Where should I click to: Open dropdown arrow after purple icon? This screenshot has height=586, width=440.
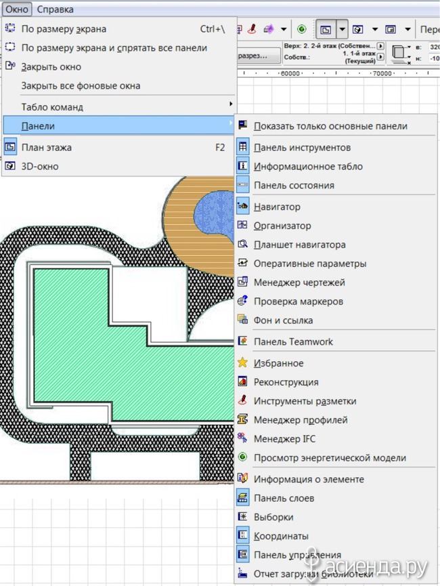(x=284, y=29)
